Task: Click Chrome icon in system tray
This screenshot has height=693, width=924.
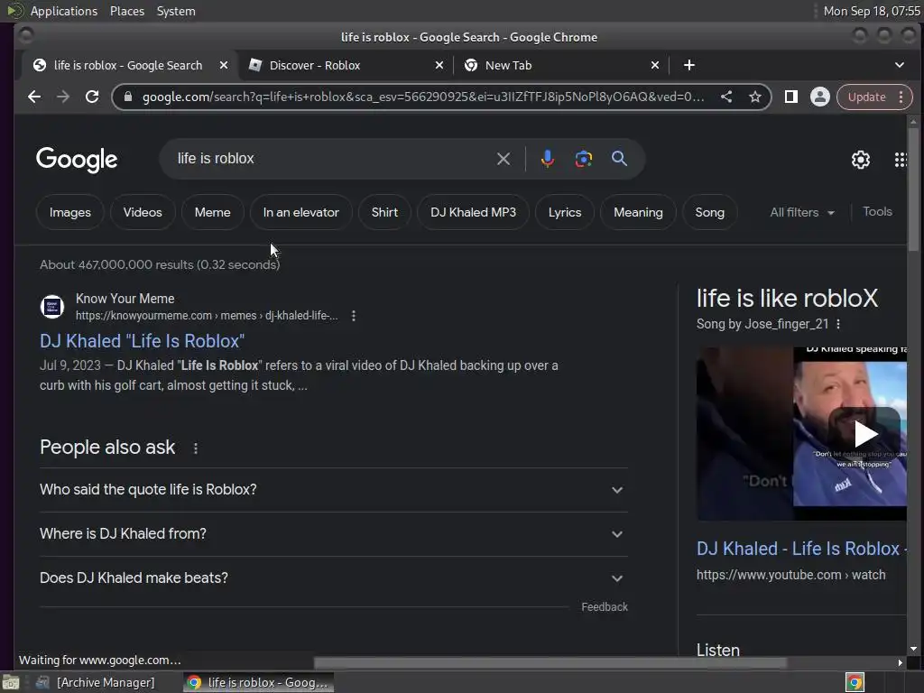Action: (x=855, y=682)
